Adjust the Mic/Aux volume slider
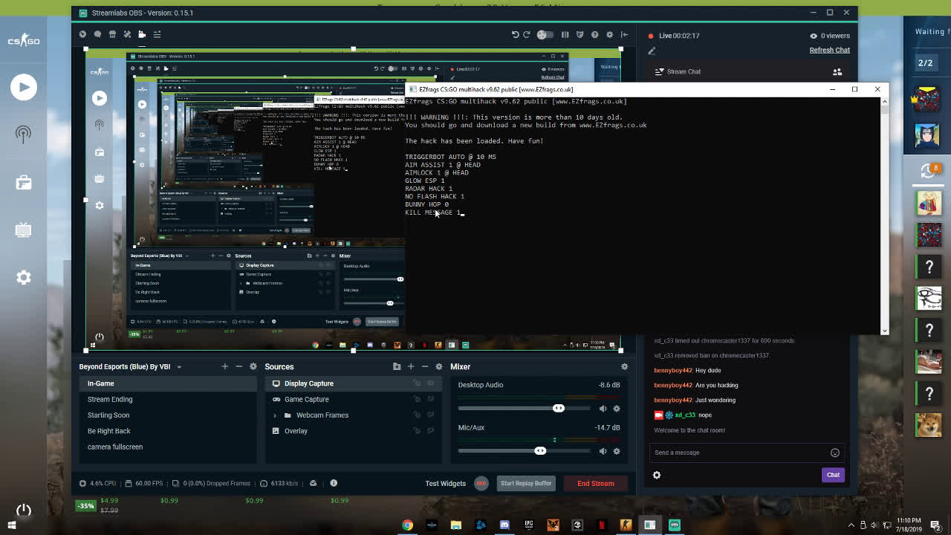951x535 pixels. tap(540, 450)
